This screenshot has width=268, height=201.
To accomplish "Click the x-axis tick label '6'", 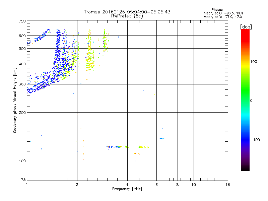I will tap(156, 185).
